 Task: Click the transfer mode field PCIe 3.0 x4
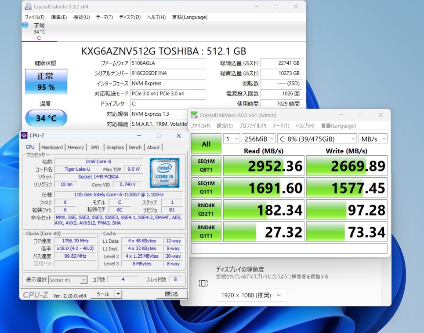[168, 94]
